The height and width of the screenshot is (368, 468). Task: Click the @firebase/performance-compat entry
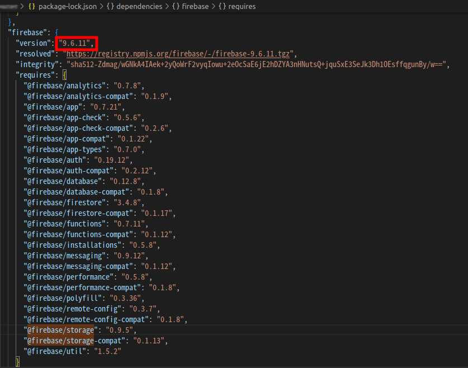click(101, 287)
